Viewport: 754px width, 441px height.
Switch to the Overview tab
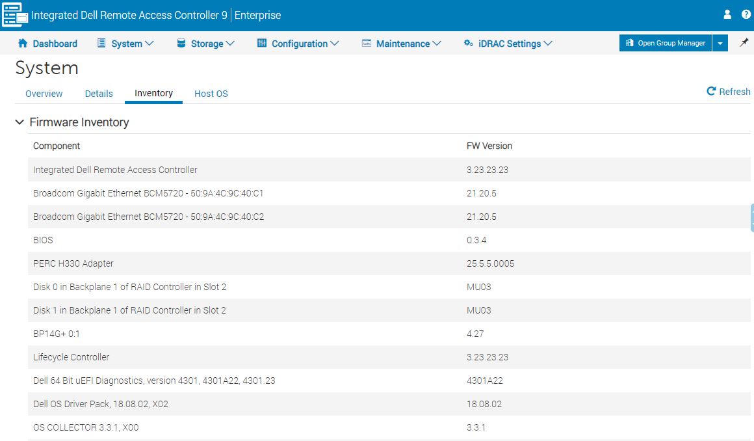pos(44,94)
